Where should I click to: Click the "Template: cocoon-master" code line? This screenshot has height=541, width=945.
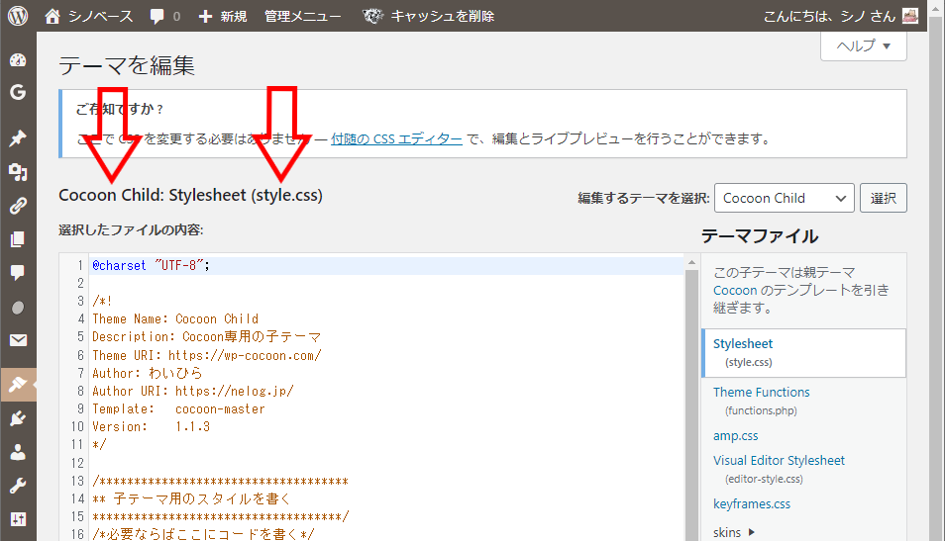point(178,409)
